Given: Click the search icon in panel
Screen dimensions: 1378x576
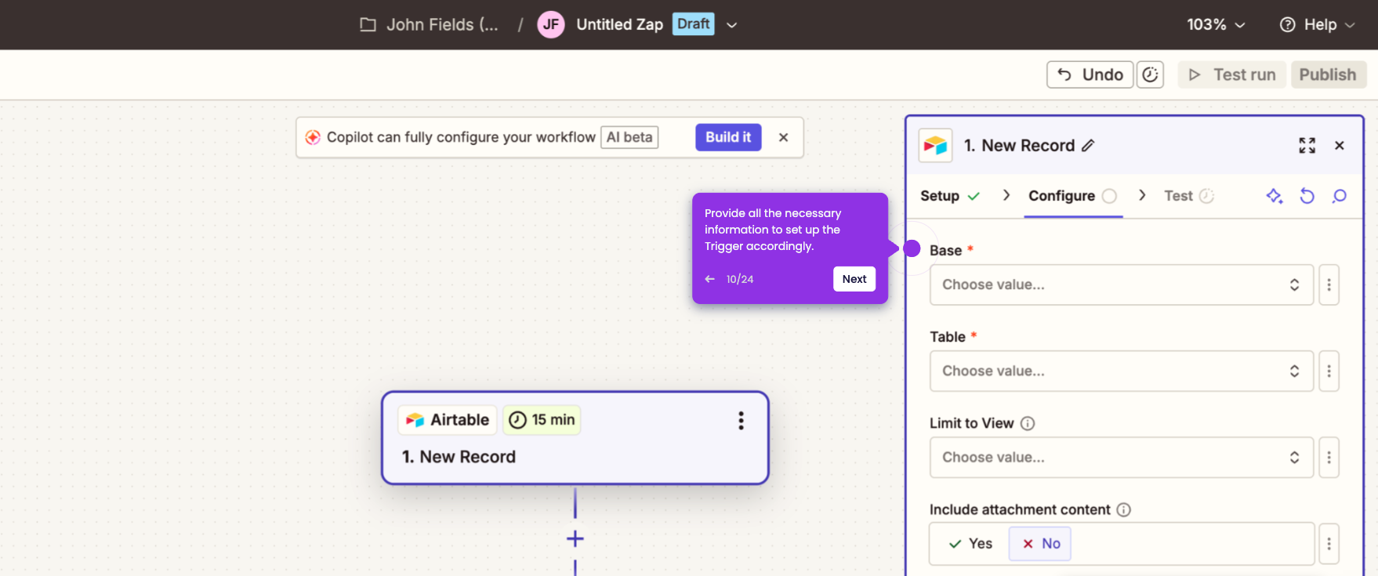Looking at the screenshot, I should (x=1340, y=196).
